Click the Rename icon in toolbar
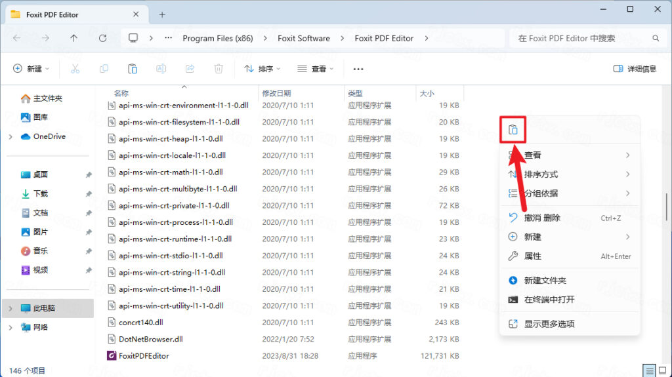 pyautogui.click(x=161, y=69)
